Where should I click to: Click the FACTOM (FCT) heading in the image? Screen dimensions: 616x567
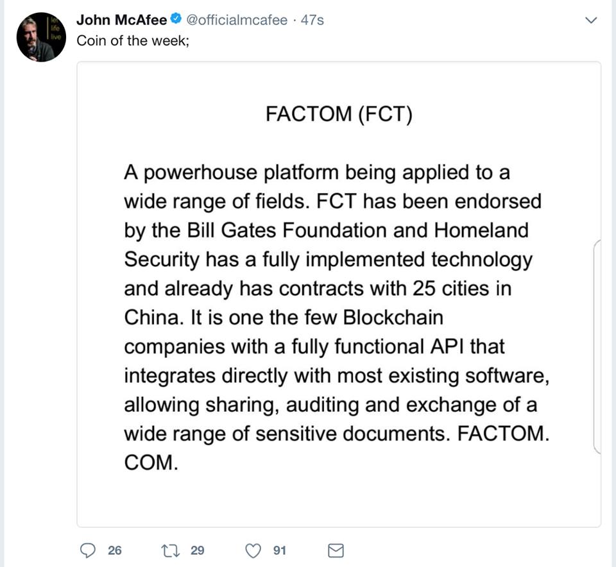click(339, 115)
